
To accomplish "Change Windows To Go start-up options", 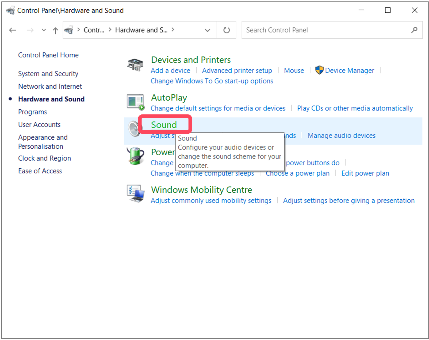I will 212,81.
